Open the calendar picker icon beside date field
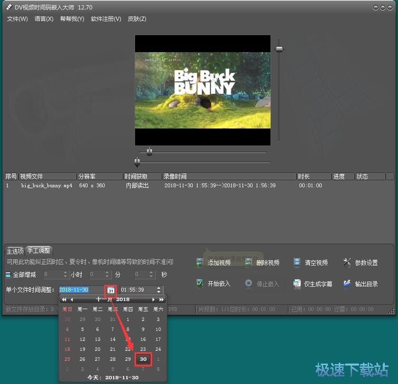The width and height of the screenshot is (398, 384). coord(111,290)
